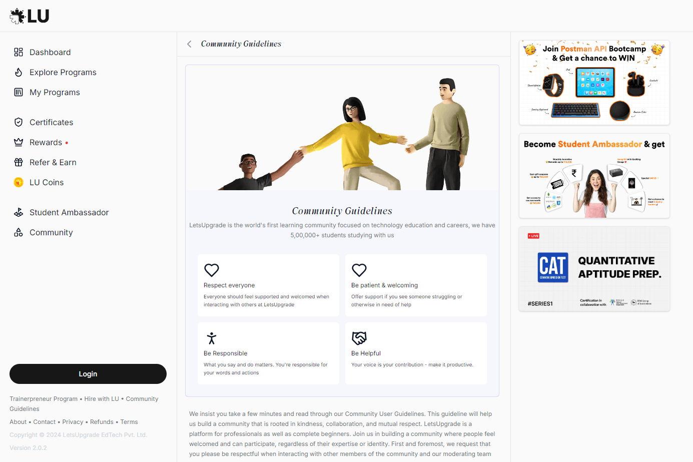The height and width of the screenshot is (462, 693).
Task: Select the Dashboard icon in the sidebar
Action: click(x=19, y=52)
